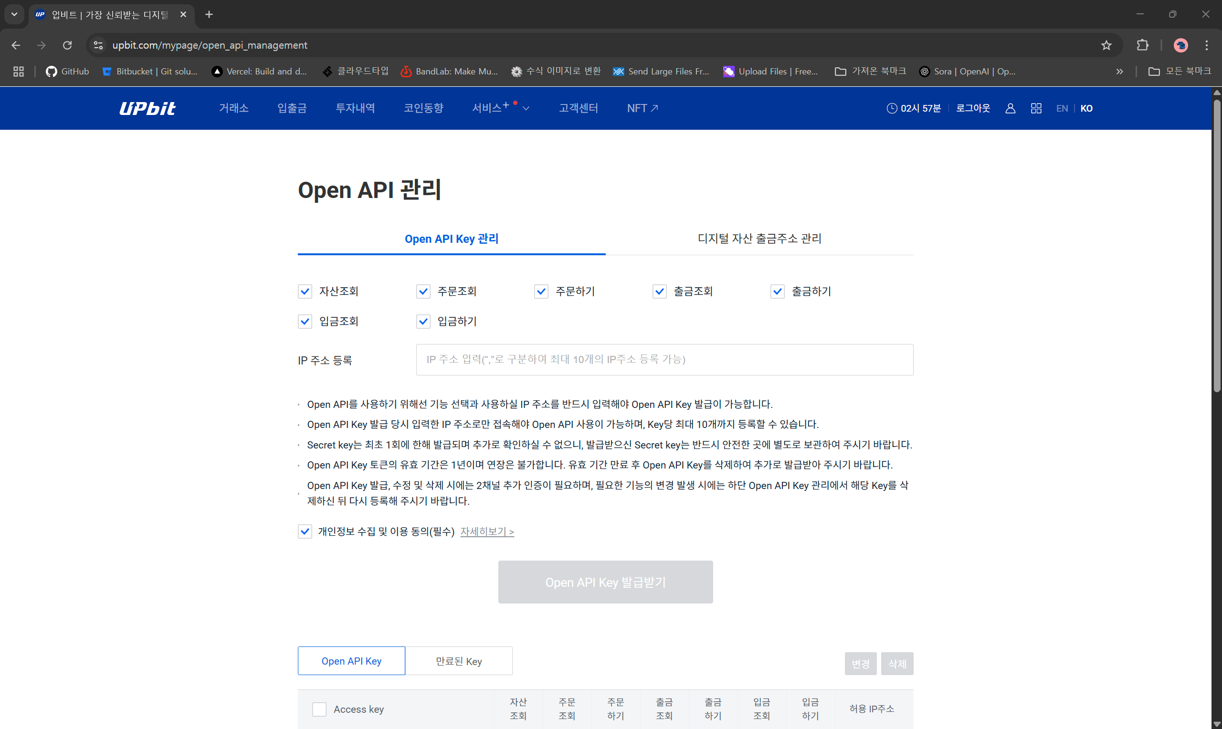The width and height of the screenshot is (1222, 729).
Task: Open the BandLab bookmark
Action: 449,72
